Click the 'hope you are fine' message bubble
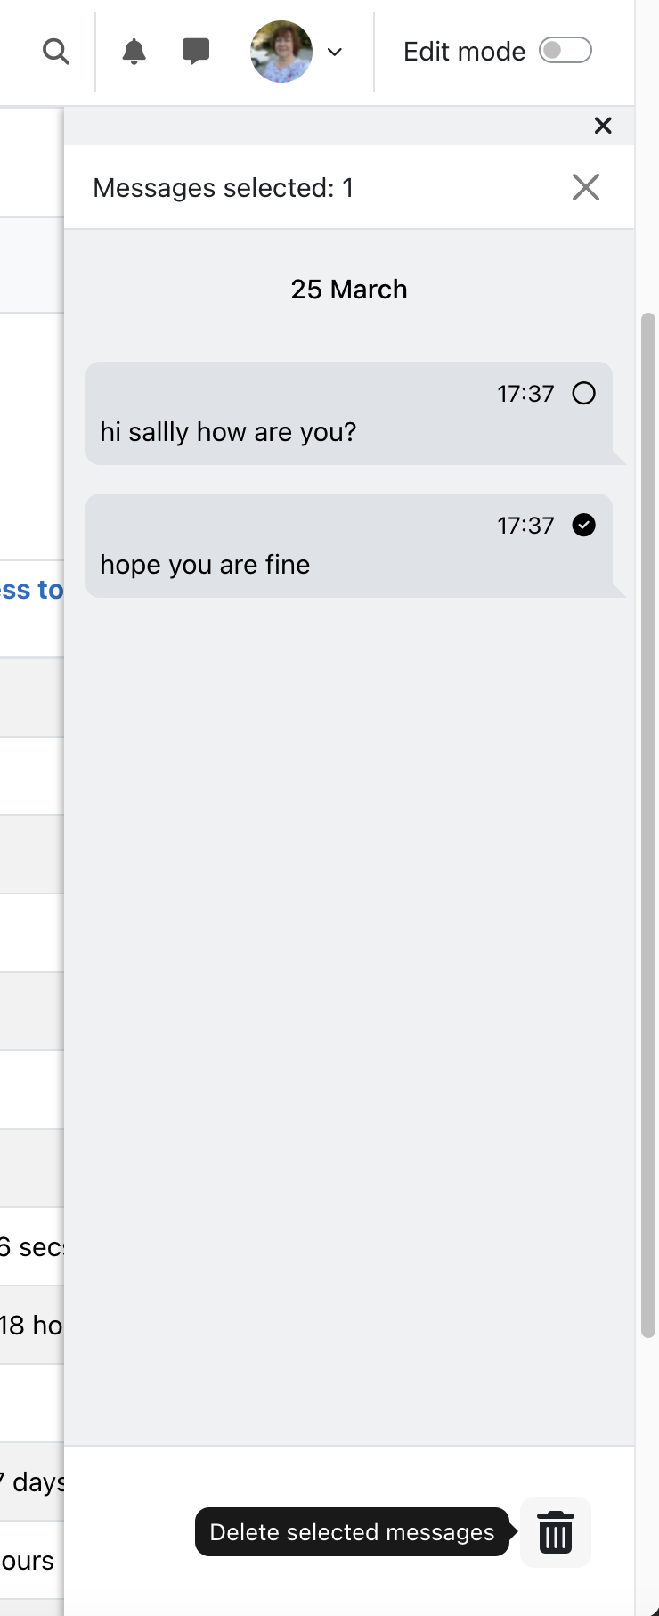Screen dimensions: 659x1616 click(x=349, y=545)
